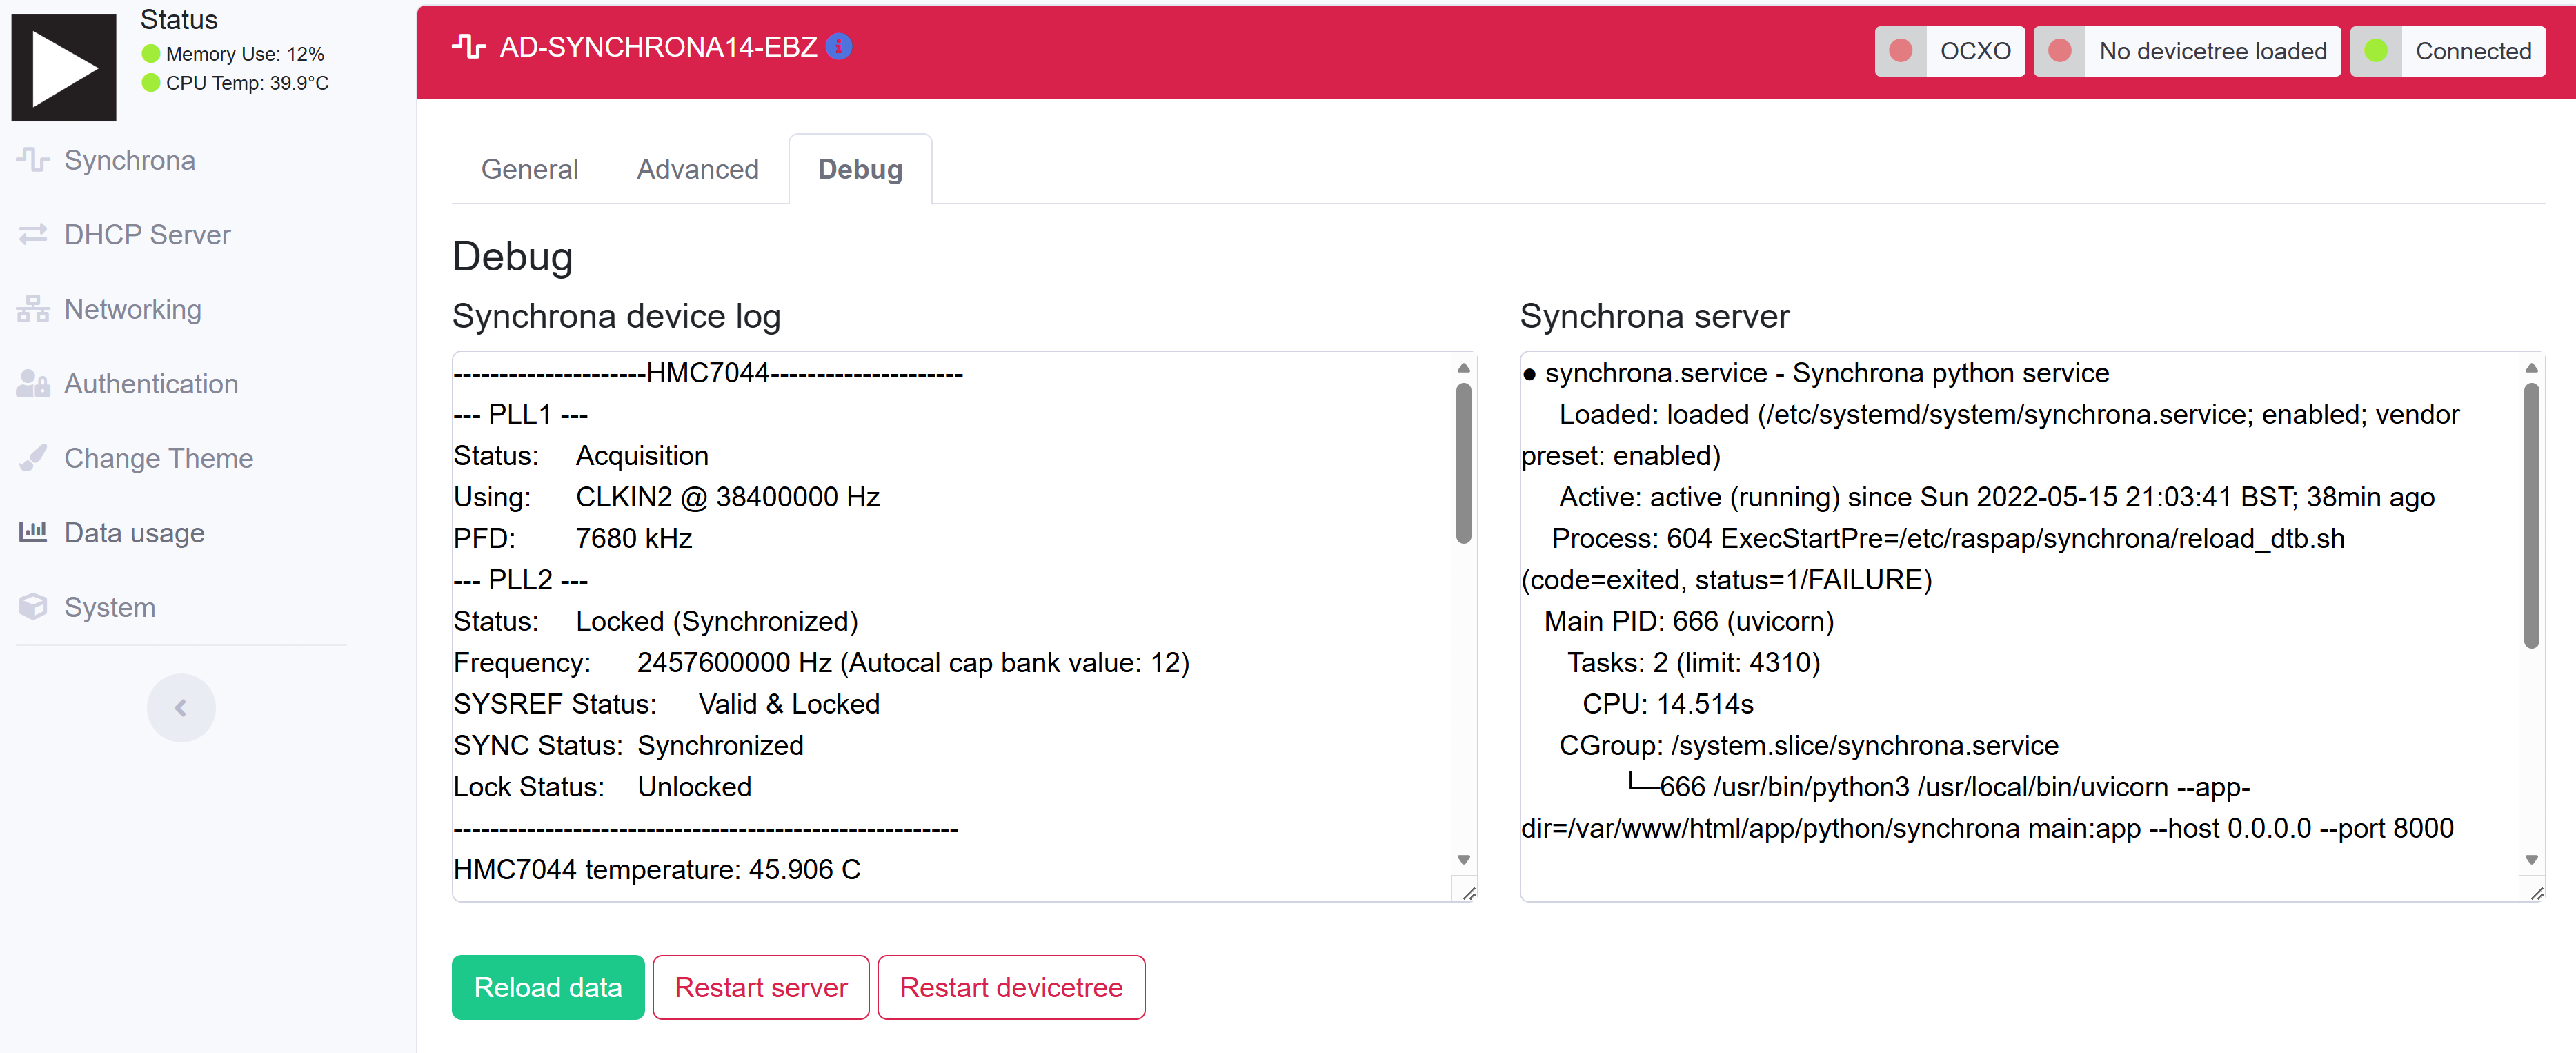
Task: Switch to the General tab
Action: tap(530, 169)
